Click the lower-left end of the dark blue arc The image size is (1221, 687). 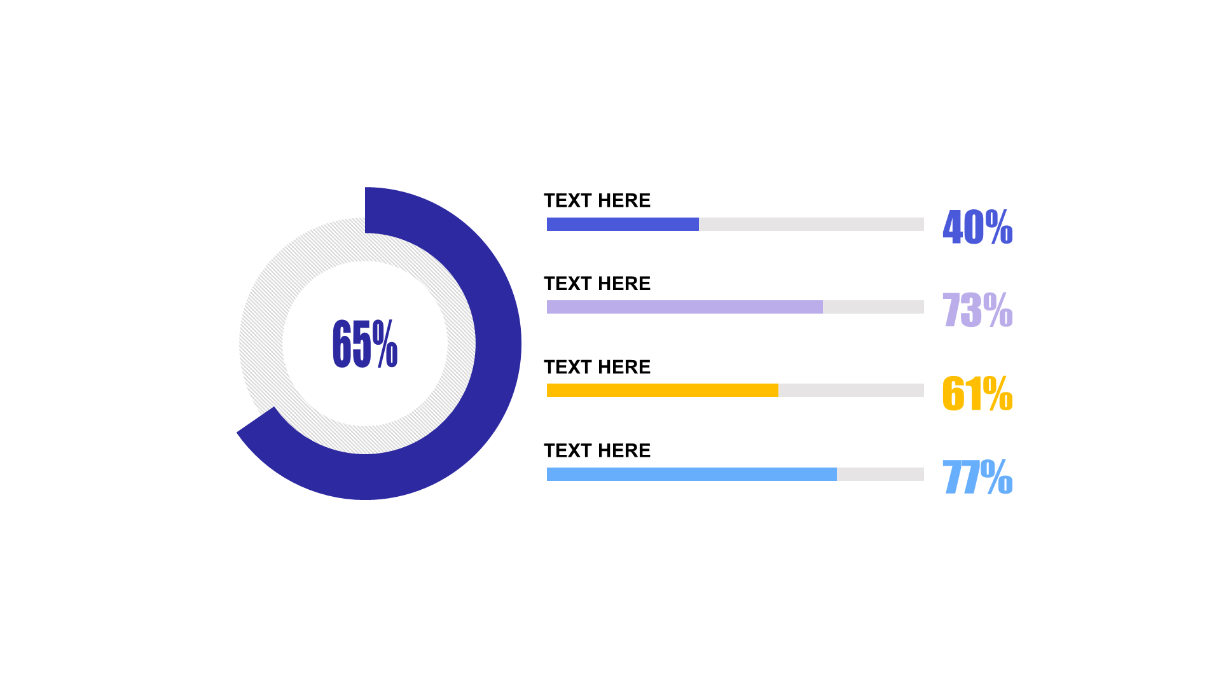257,420
